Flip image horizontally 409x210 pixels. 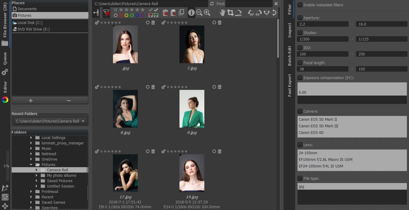(266, 13)
